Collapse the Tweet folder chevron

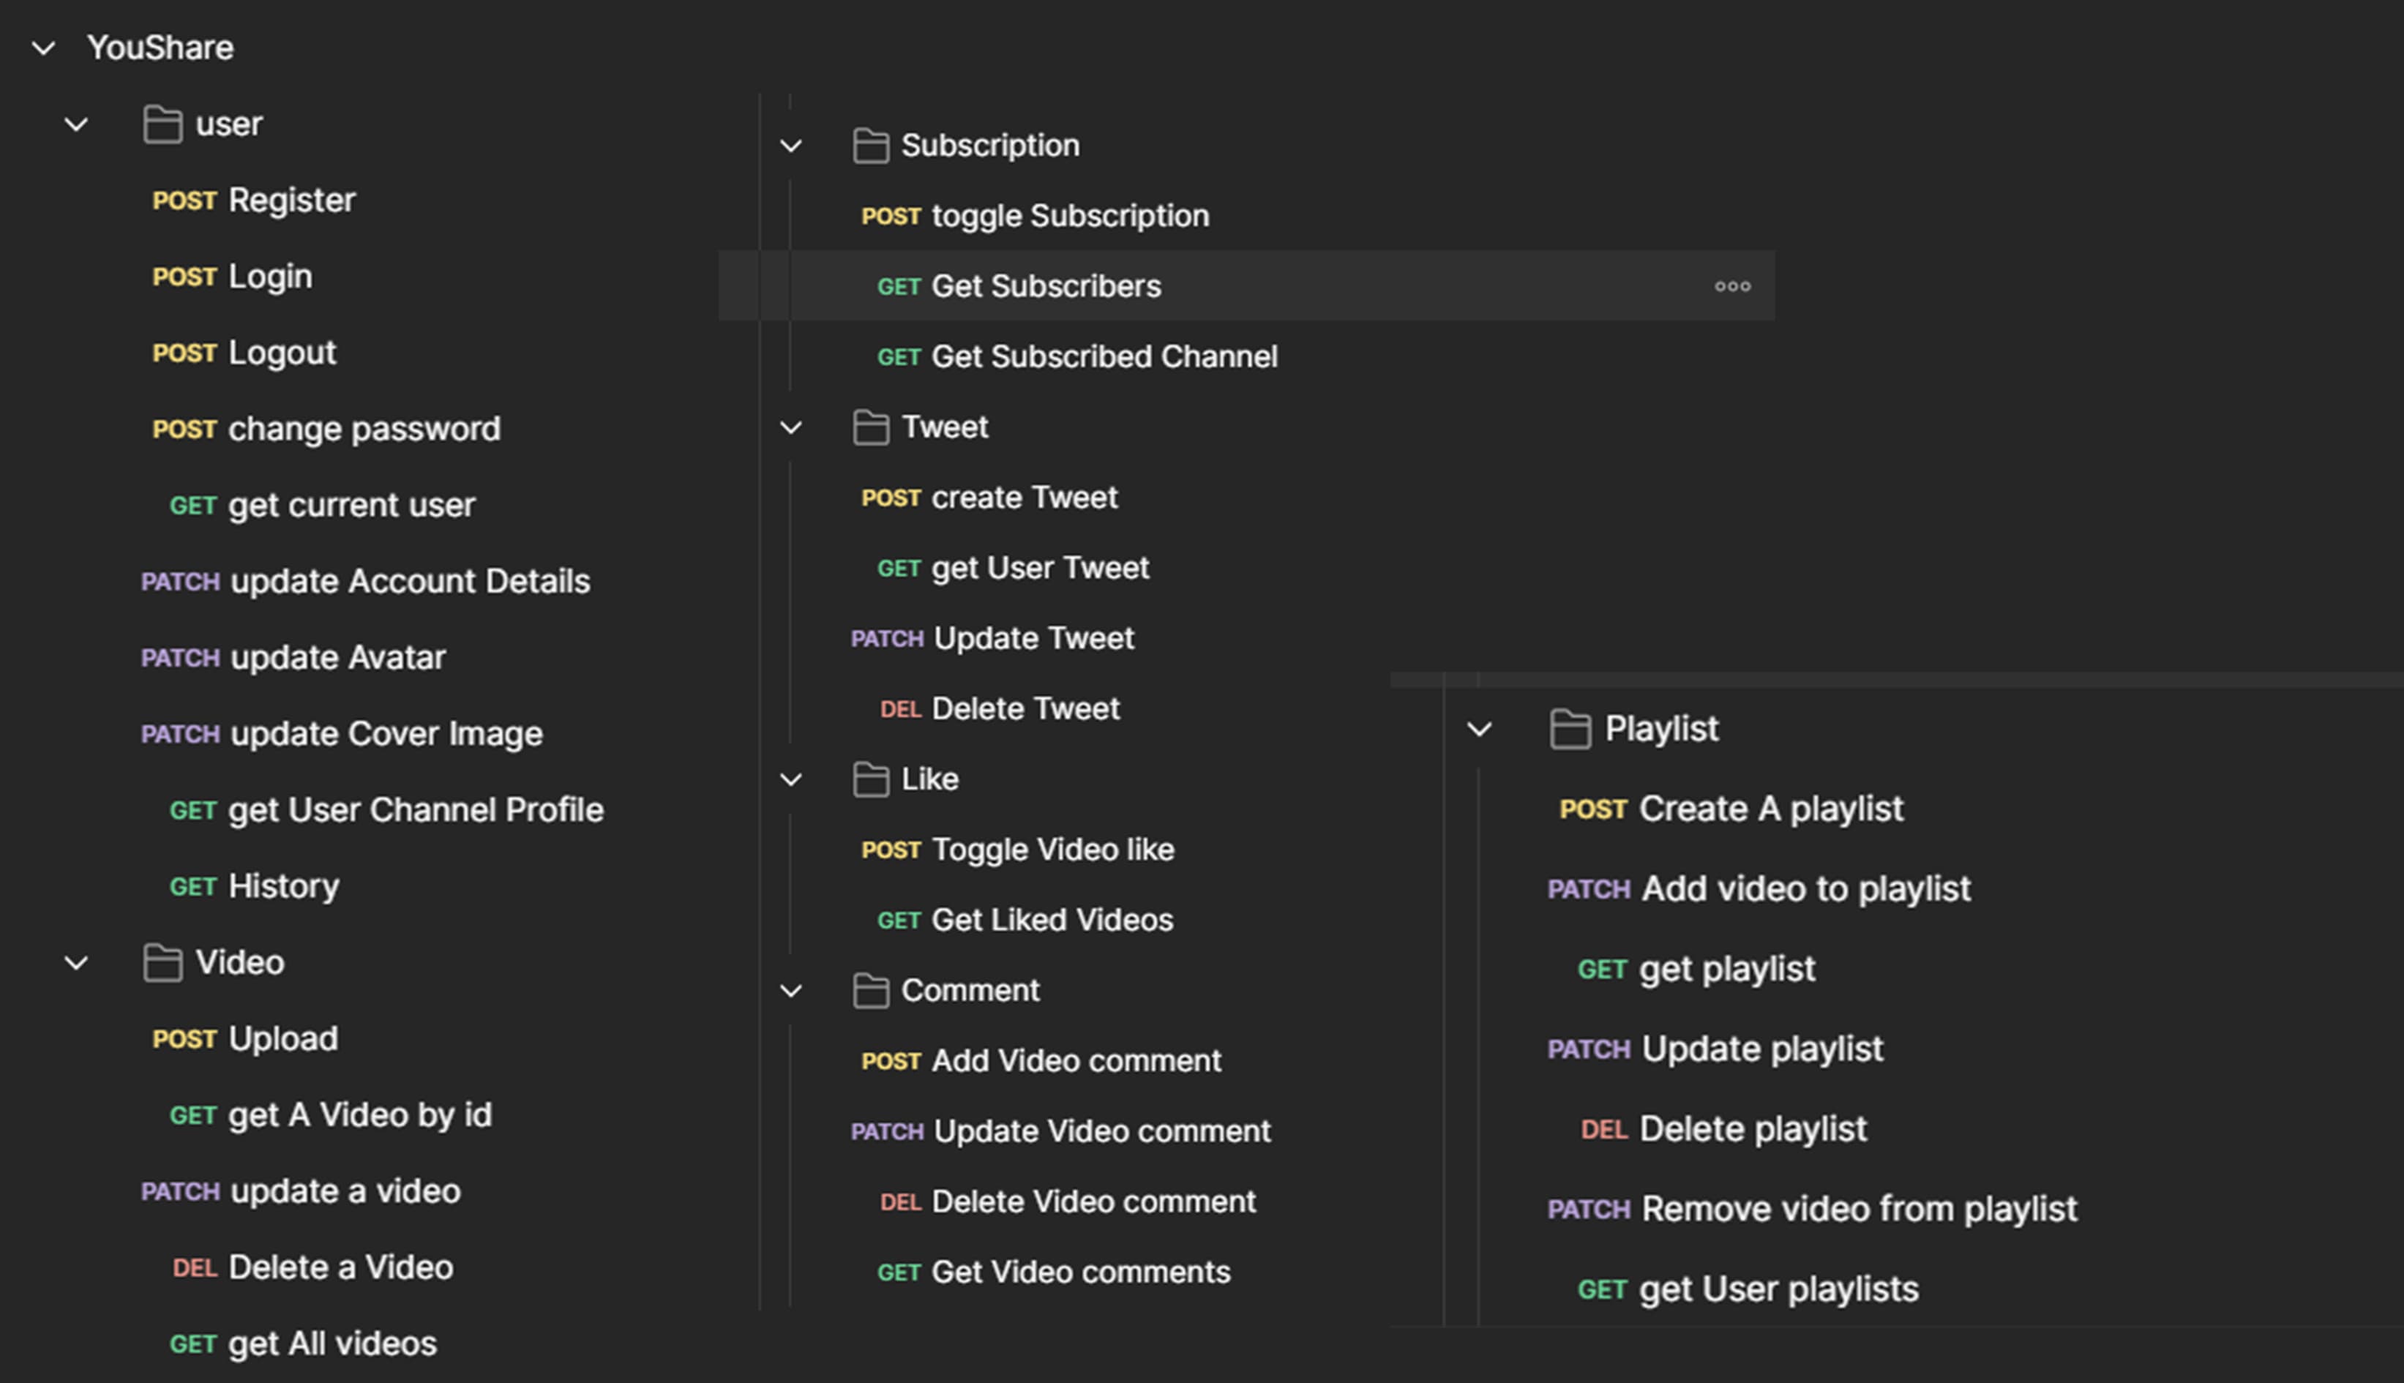[x=790, y=427]
